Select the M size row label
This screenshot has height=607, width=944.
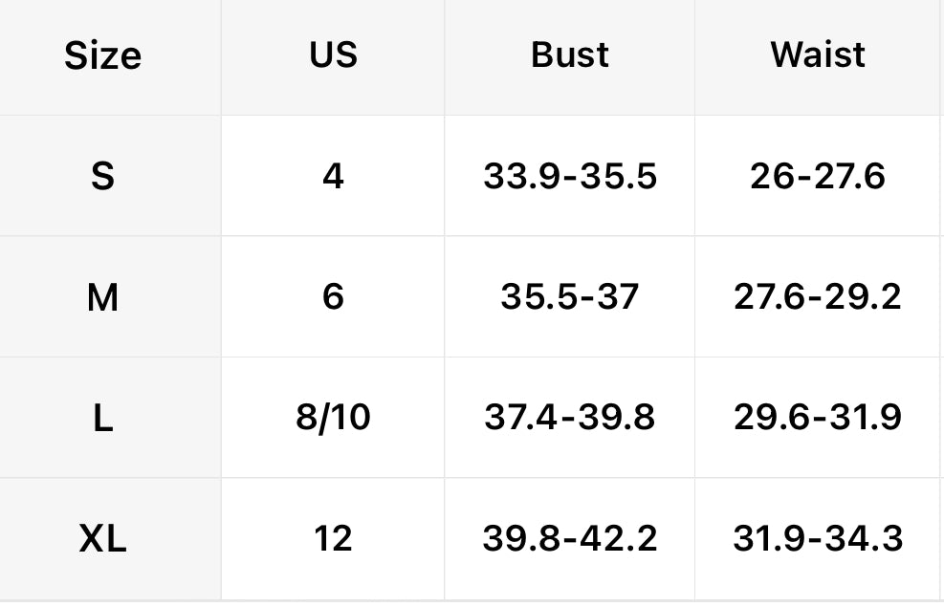tap(102, 297)
